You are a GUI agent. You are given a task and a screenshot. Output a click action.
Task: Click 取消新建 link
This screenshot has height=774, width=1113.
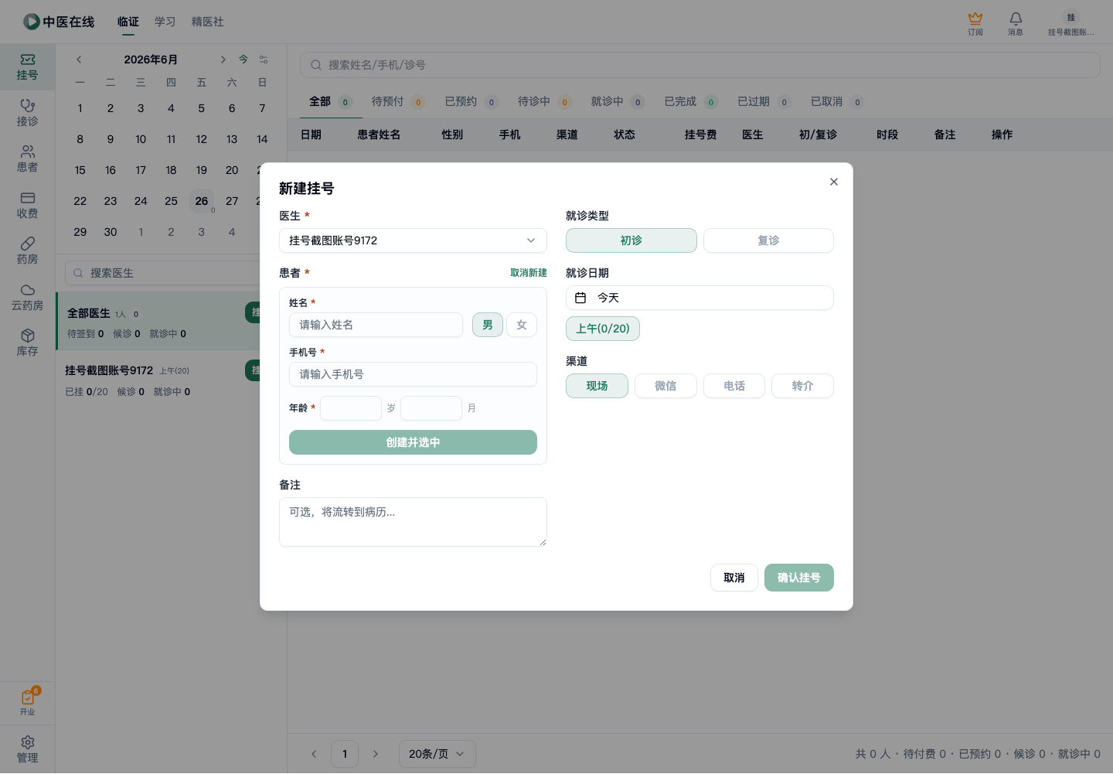coord(529,273)
